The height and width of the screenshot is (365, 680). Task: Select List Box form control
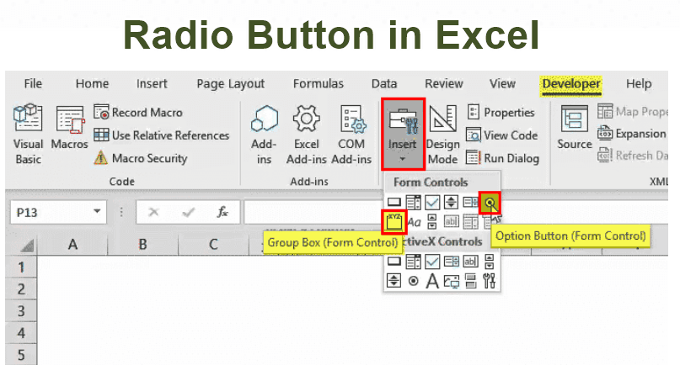click(x=470, y=202)
